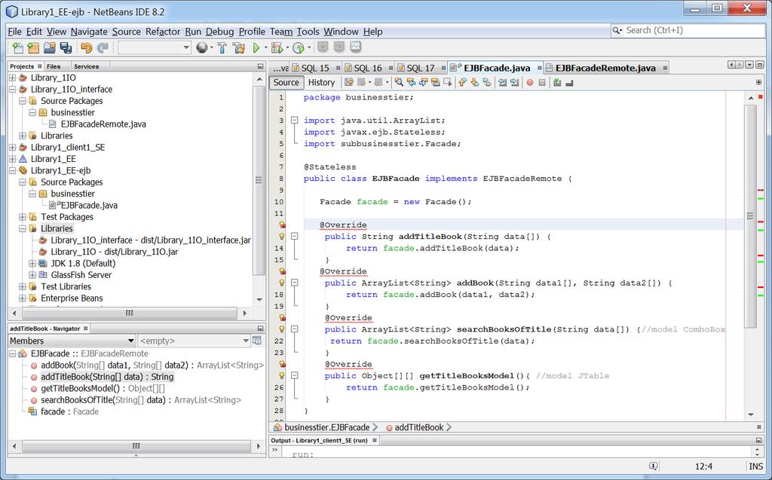Click the Find Selection magnifier icon in editor toolbar

tap(400, 82)
